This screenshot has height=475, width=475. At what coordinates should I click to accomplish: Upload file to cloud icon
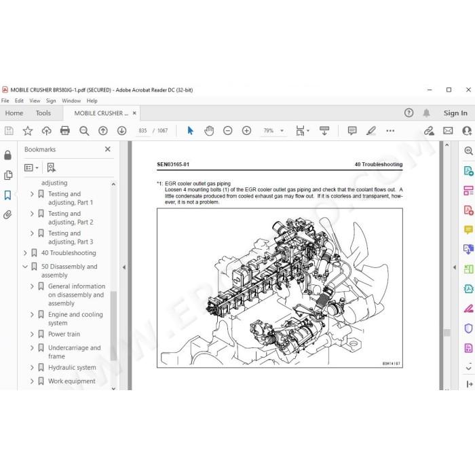[x=46, y=130]
